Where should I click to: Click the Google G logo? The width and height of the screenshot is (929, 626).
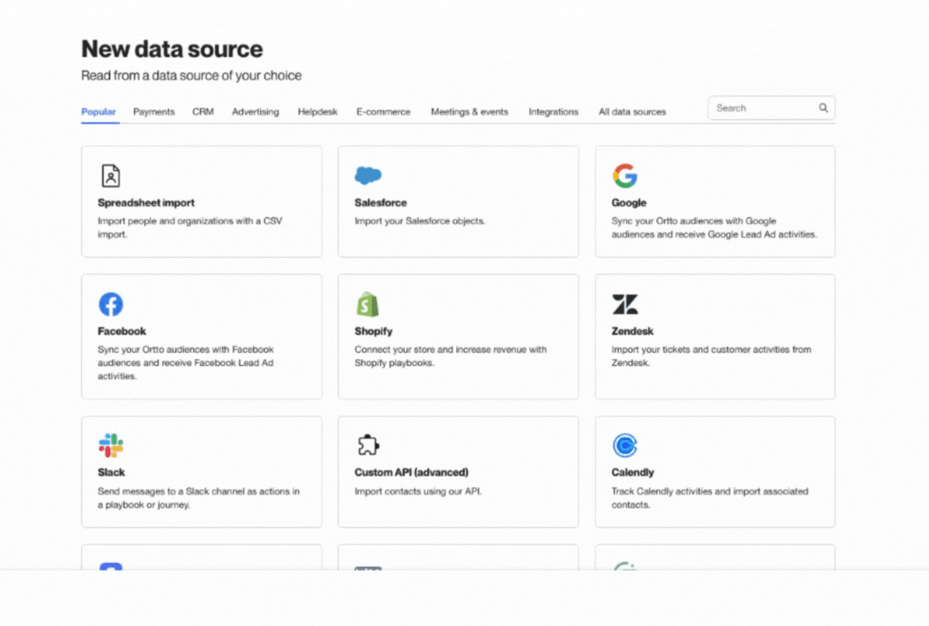pos(625,175)
